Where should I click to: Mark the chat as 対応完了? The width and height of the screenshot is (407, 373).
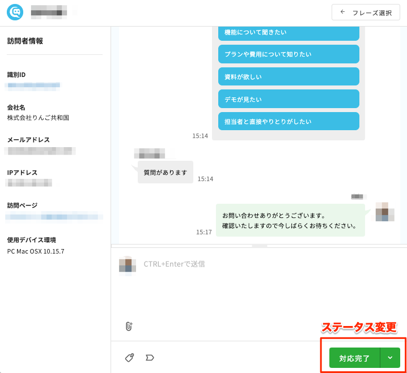pyautogui.click(x=354, y=358)
